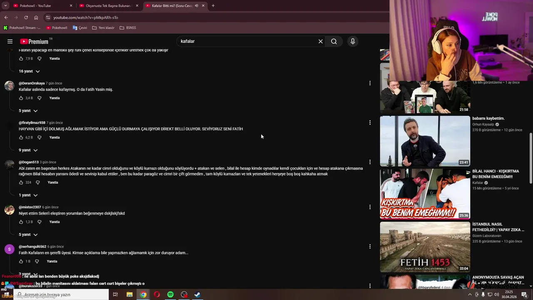533x300 pixels.
Task: Expand 5 yanıt under @DeranOrskaya
Action: 28,111
